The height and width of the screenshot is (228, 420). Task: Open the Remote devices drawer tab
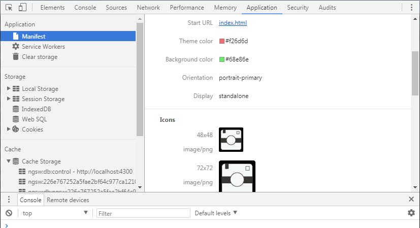pyautogui.click(x=68, y=200)
